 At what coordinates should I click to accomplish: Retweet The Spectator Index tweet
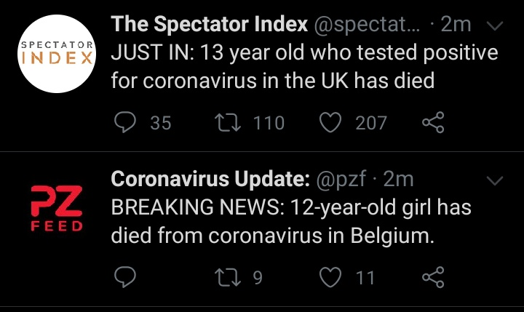point(228,122)
